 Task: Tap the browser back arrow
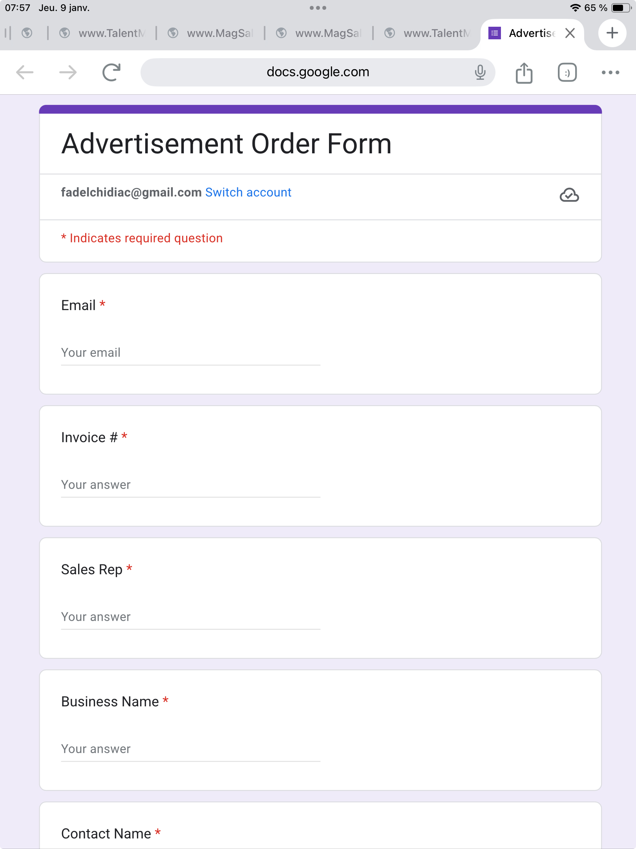[x=25, y=72]
